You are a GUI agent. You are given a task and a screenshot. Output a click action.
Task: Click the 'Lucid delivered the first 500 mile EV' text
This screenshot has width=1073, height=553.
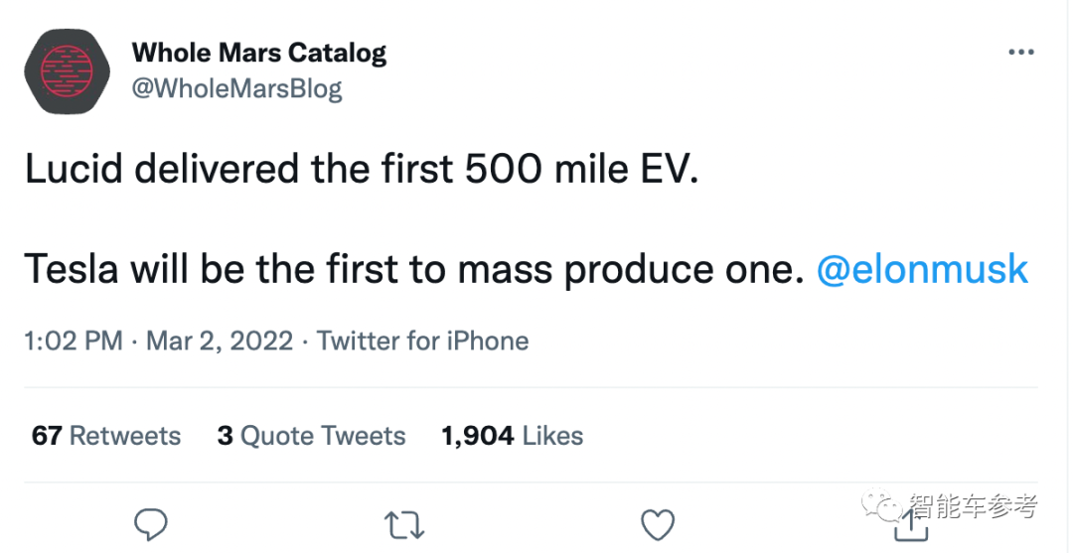click(x=362, y=168)
